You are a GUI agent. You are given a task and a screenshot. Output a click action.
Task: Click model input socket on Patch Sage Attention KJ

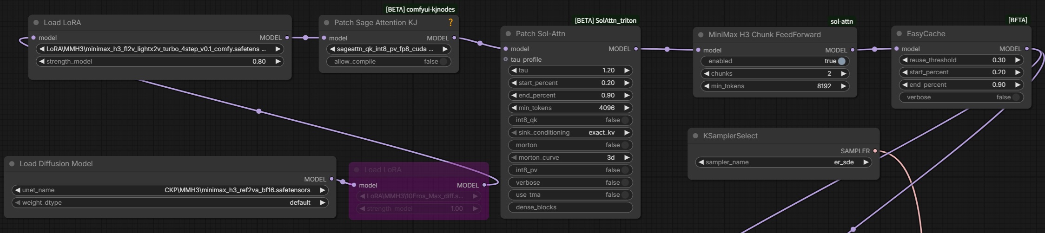pyautogui.click(x=324, y=38)
